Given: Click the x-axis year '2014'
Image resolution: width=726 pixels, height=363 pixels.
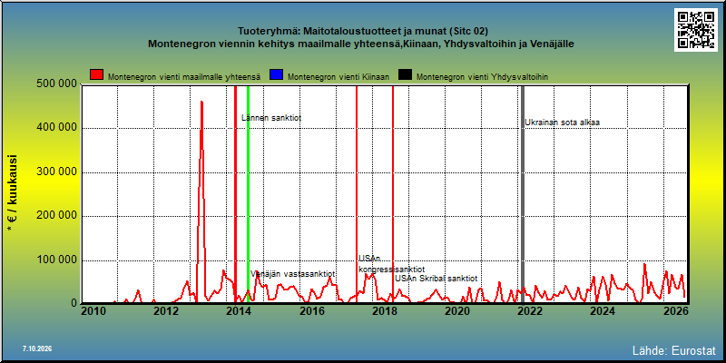Looking at the screenshot, I should tap(238, 311).
